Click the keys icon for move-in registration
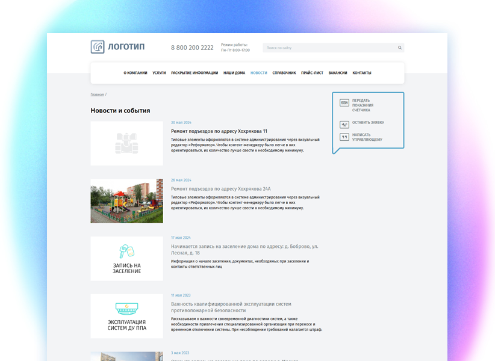This screenshot has width=495, height=361. point(126,251)
